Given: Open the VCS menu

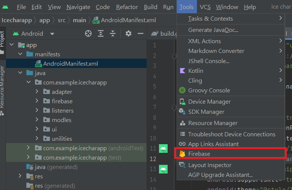Looking at the screenshot, I should (205, 7).
